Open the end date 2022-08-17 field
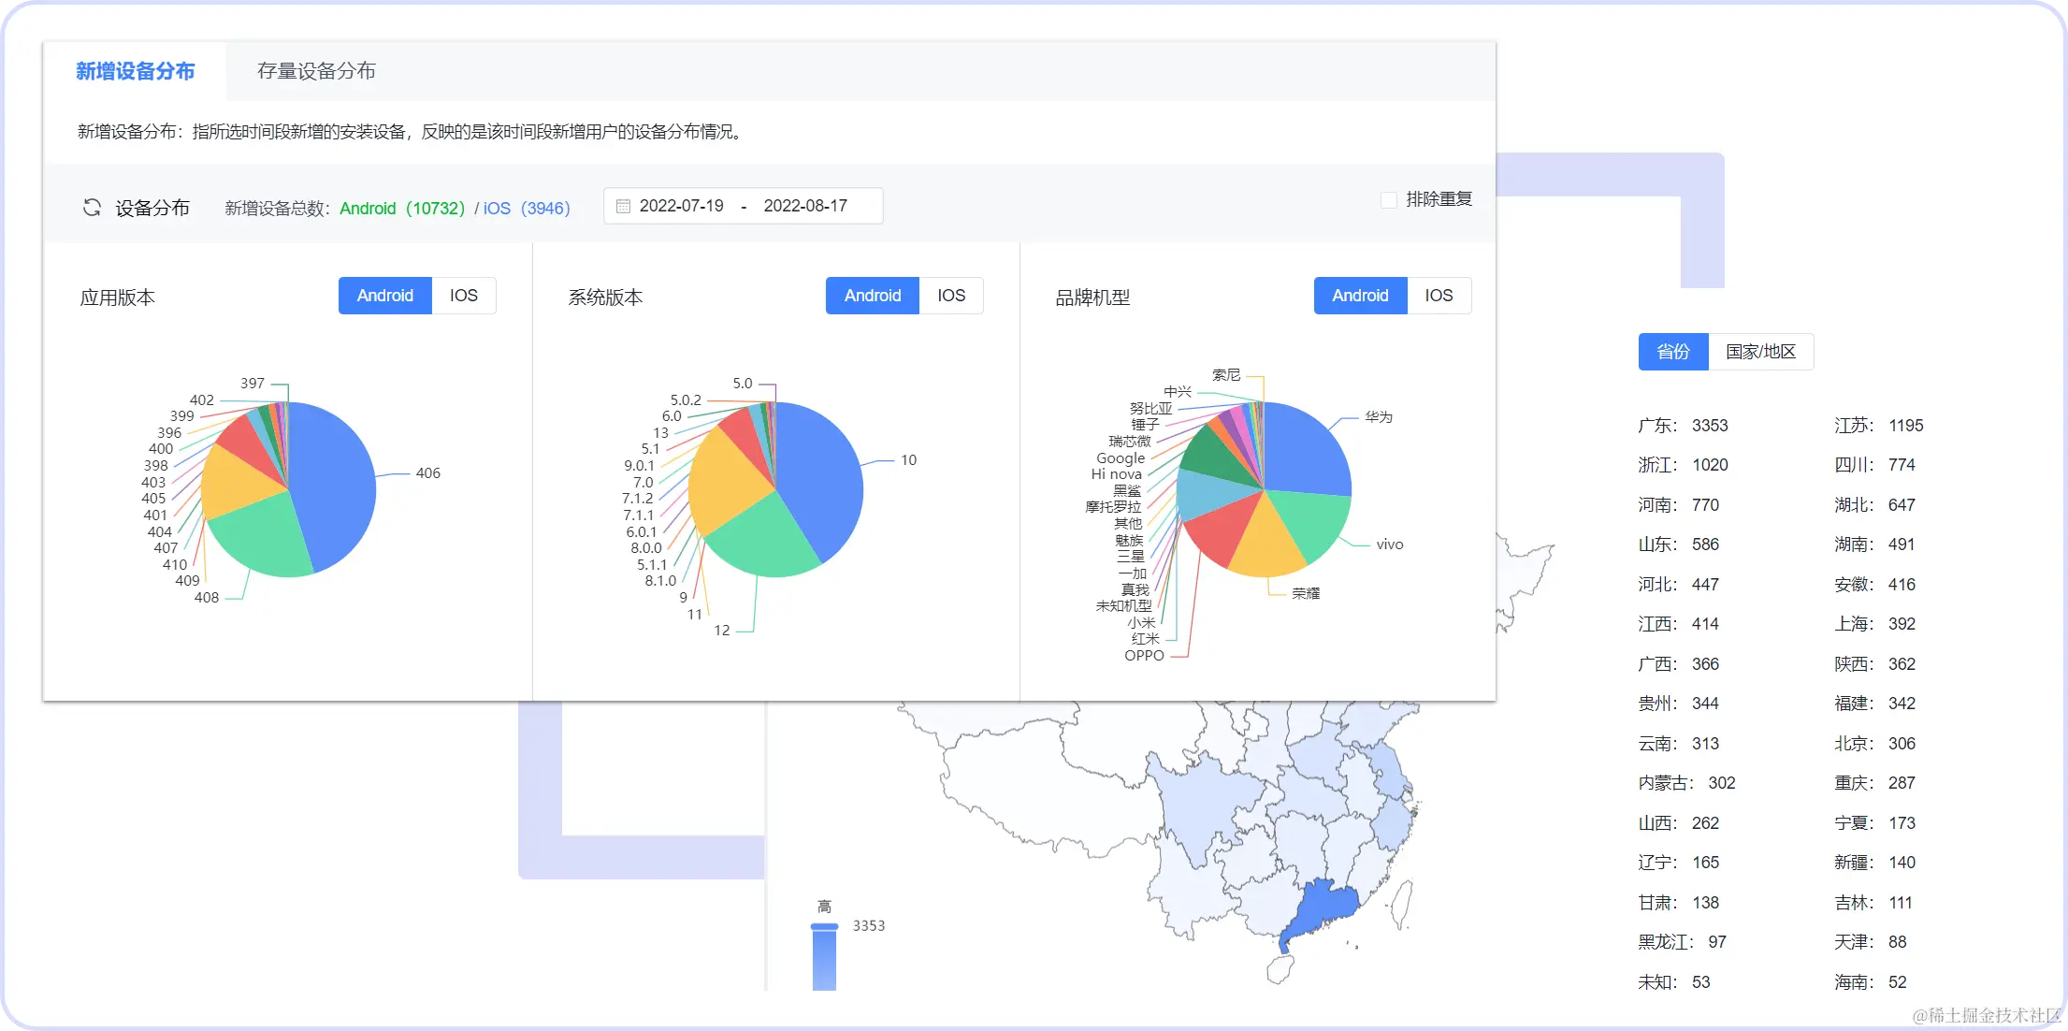 coord(804,206)
